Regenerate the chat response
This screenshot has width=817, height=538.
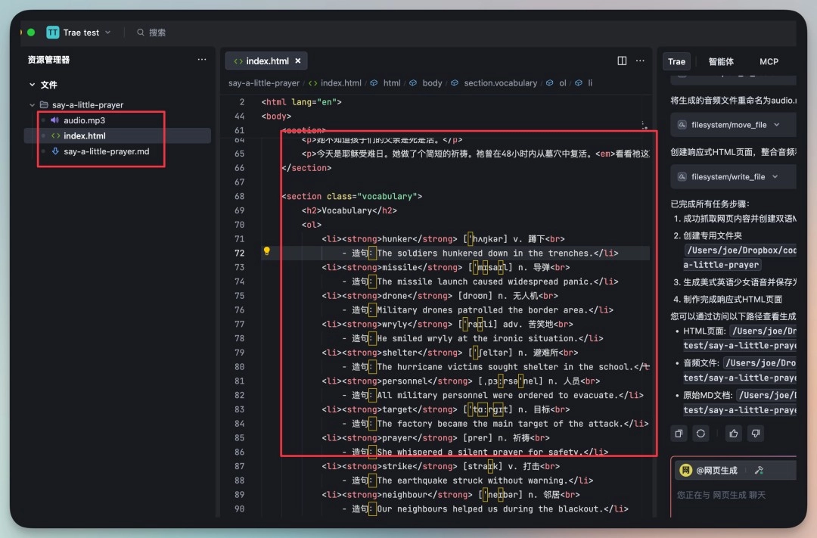pos(701,434)
